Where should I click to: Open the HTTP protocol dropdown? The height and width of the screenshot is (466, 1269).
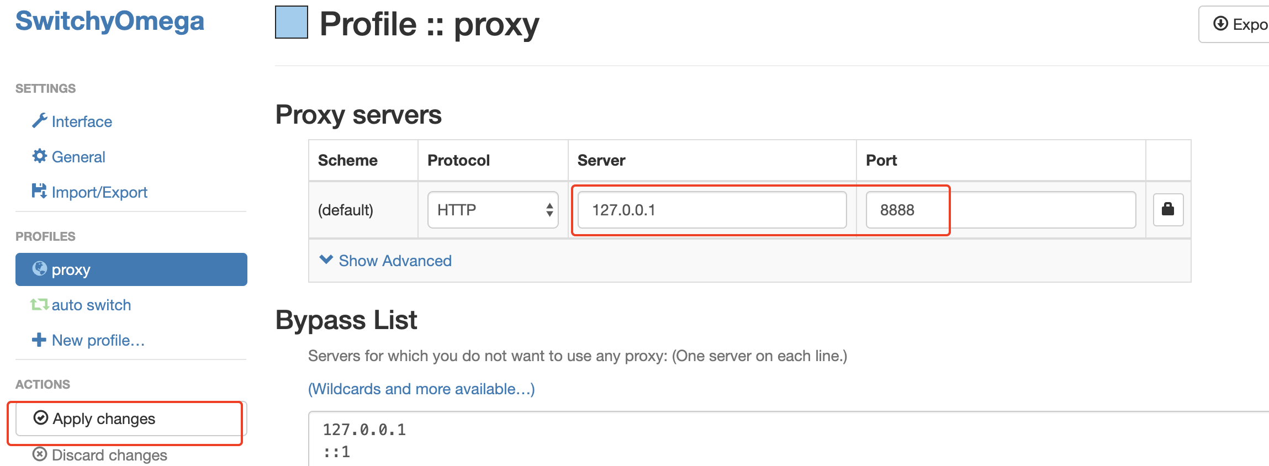pyautogui.click(x=493, y=210)
